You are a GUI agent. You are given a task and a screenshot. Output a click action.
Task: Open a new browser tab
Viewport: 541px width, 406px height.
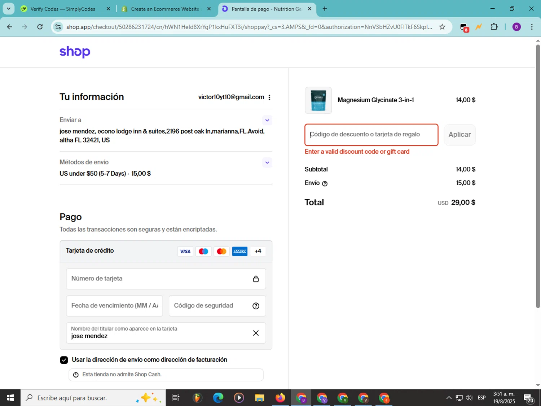(x=325, y=9)
